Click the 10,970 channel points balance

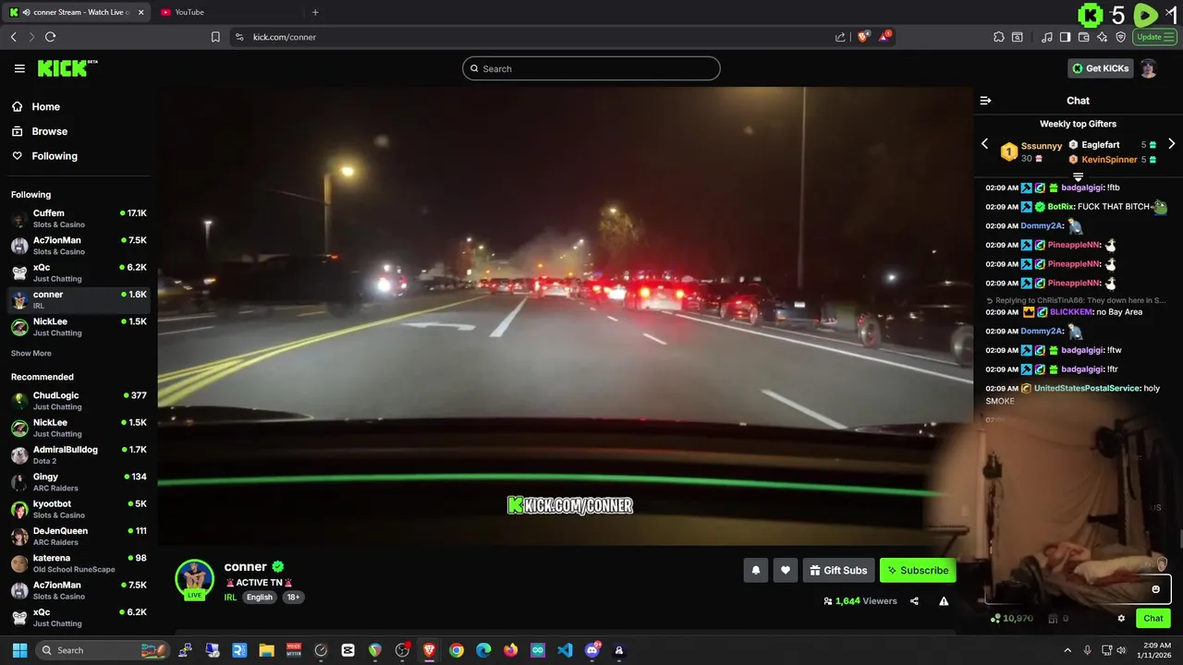(x=1011, y=619)
